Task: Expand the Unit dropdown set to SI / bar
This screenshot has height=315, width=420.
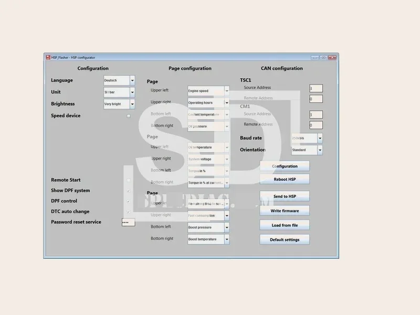Action: tap(119, 92)
